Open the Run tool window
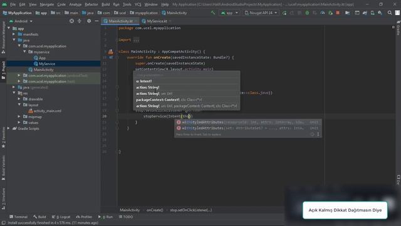Screen dimensions: 401x226 pyautogui.click(x=105, y=217)
